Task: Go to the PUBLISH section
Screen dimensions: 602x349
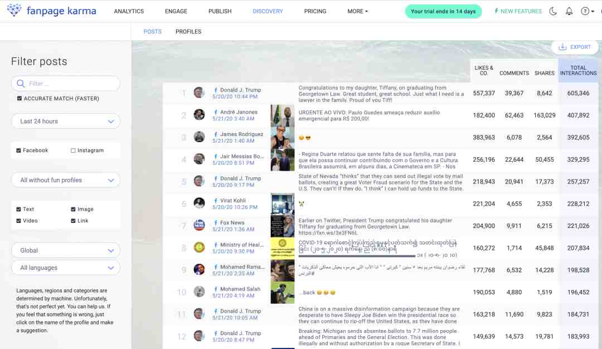Action: 220,11
